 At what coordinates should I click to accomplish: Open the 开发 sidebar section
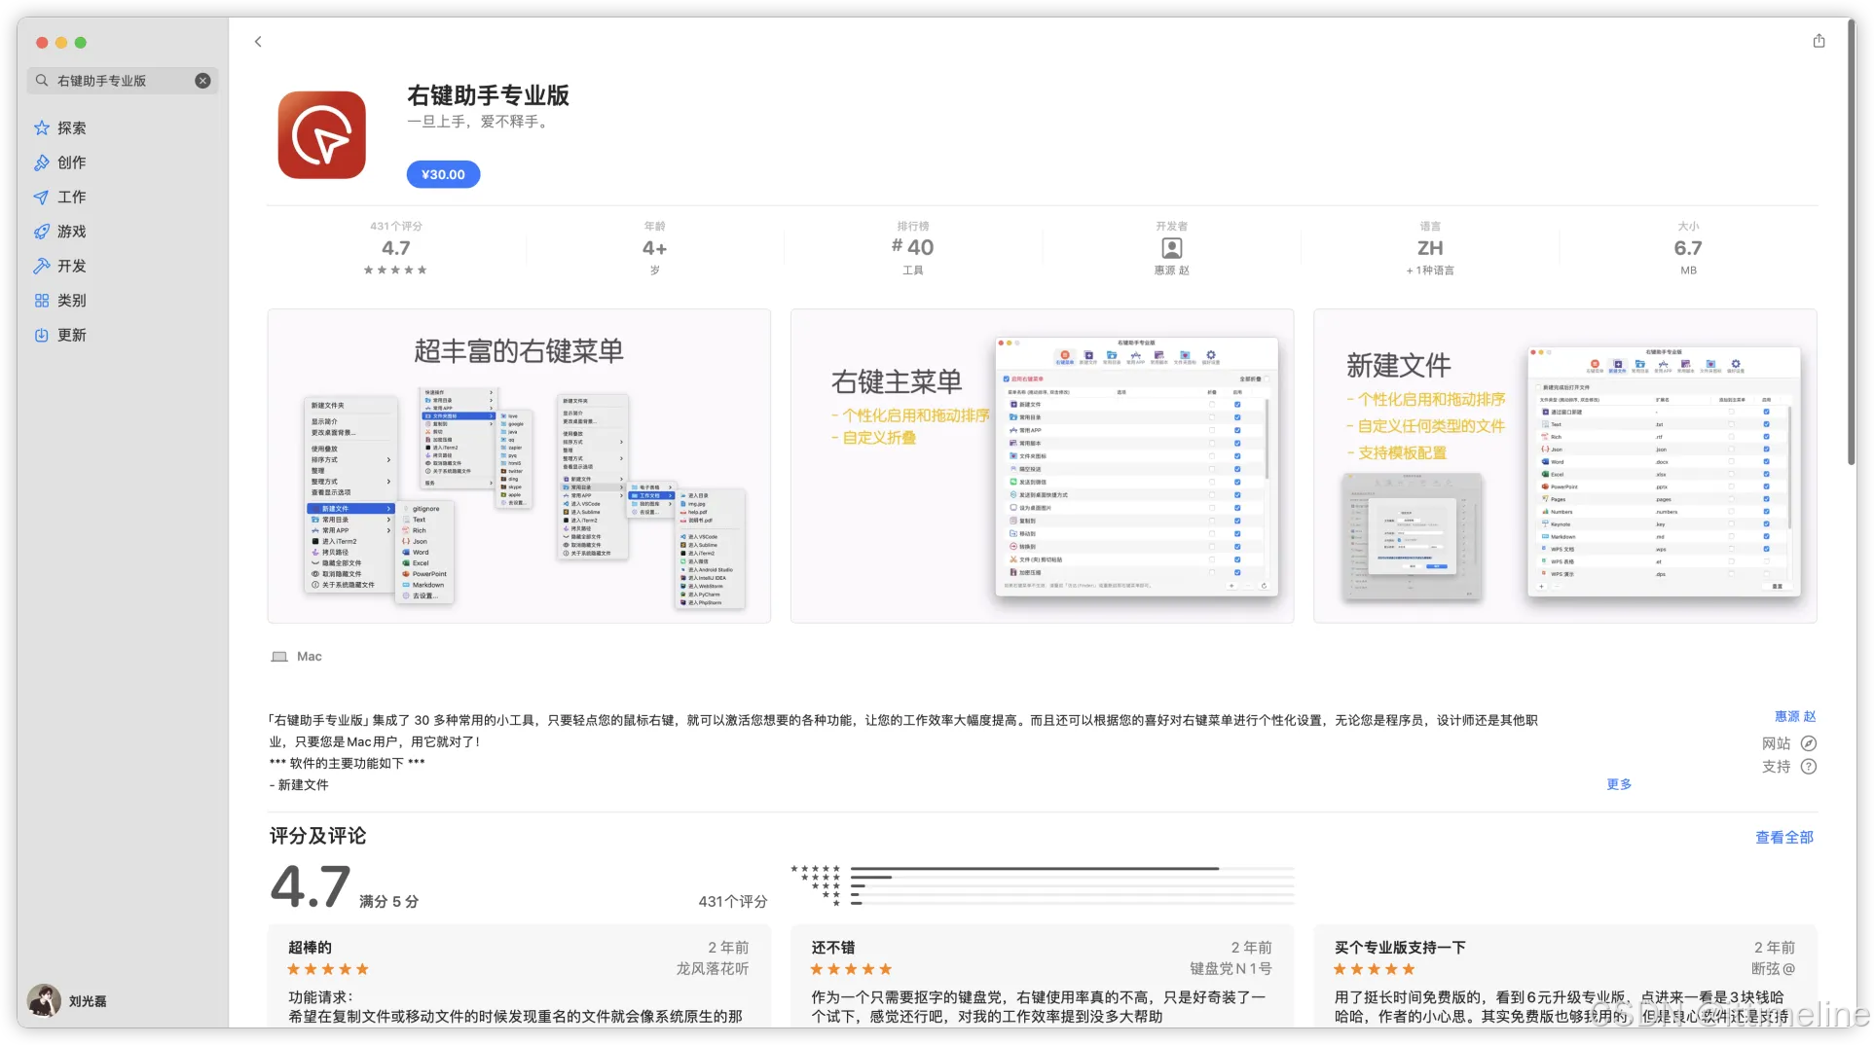[123, 267]
